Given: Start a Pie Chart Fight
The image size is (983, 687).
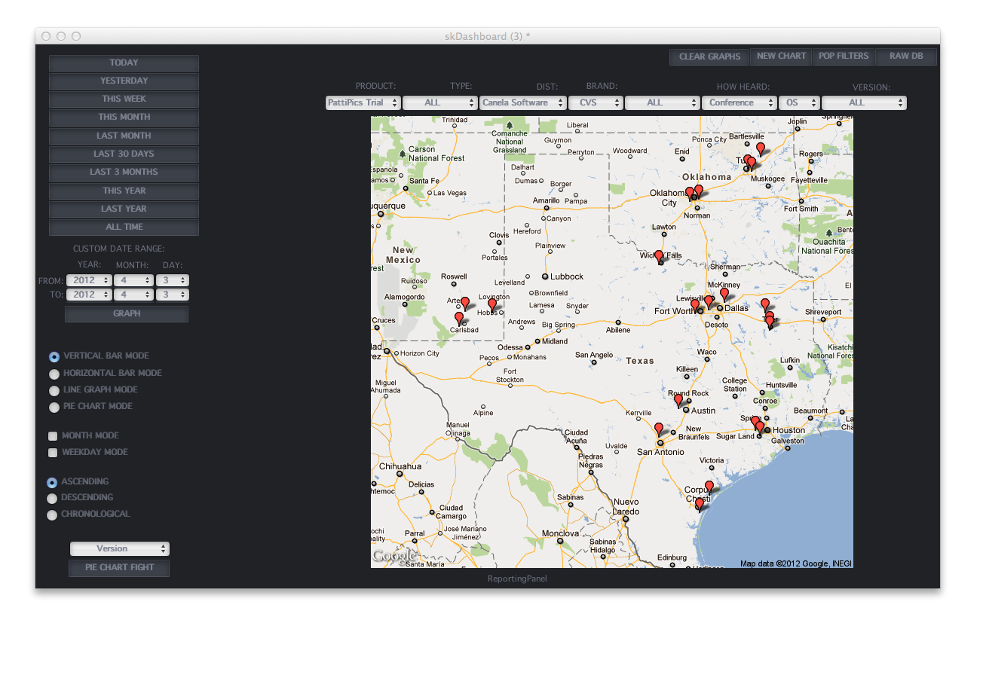Looking at the screenshot, I should [119, 568].
